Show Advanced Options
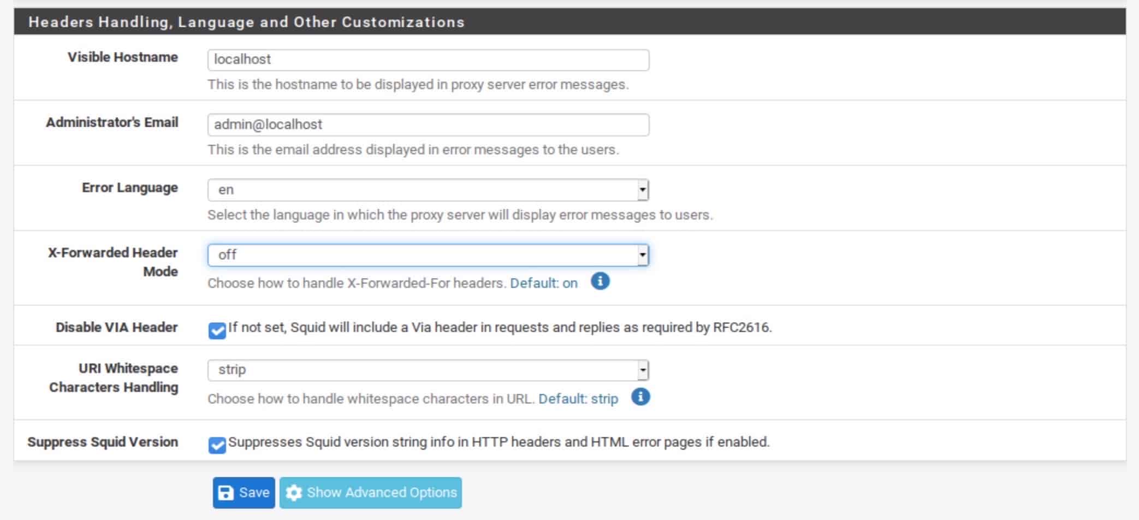This screenshot has height=520, width=1139. [x=371, y=493]
